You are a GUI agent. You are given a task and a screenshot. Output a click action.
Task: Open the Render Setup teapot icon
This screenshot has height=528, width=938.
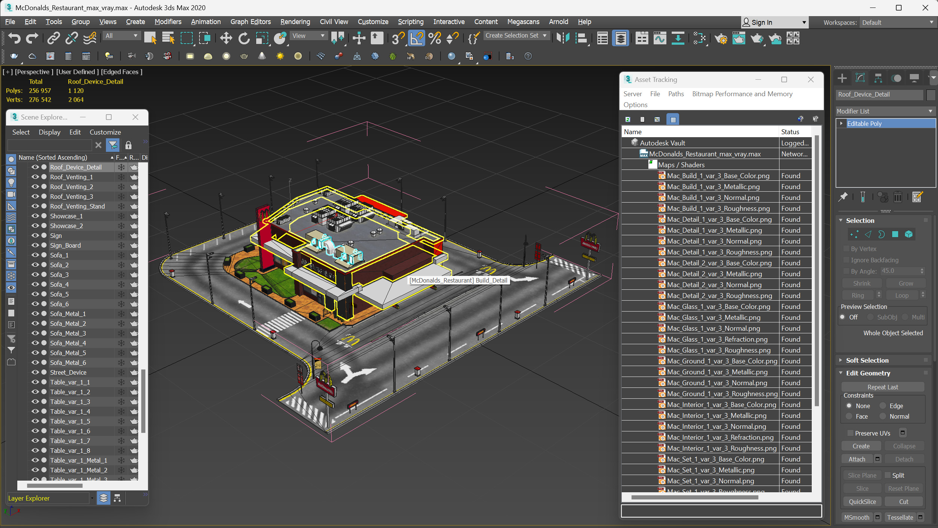click(x=720, y=38)
